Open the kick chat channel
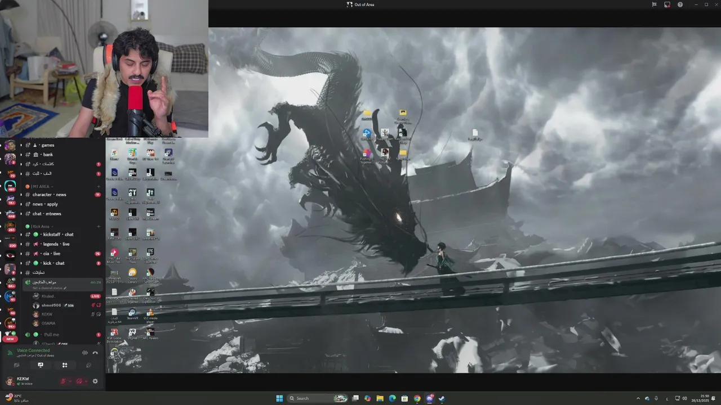 click(62, 263)
